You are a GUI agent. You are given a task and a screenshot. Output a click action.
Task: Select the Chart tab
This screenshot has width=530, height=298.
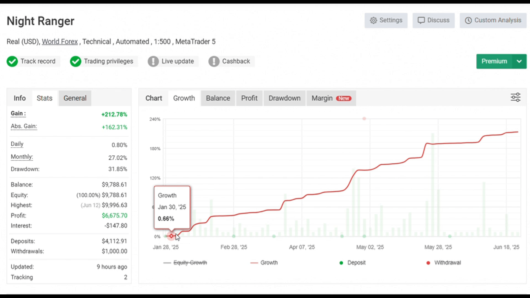(x=154, y=98)
